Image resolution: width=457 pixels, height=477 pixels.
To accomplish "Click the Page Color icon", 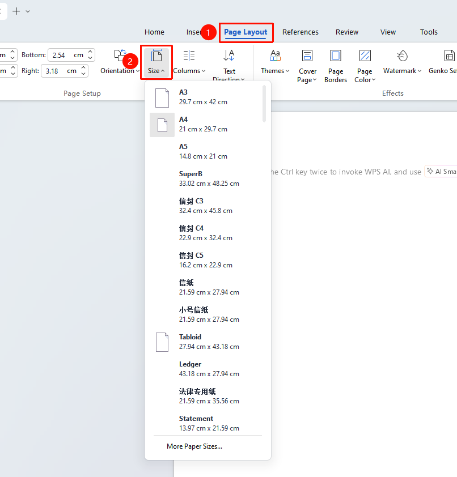I will coord(365,56).
